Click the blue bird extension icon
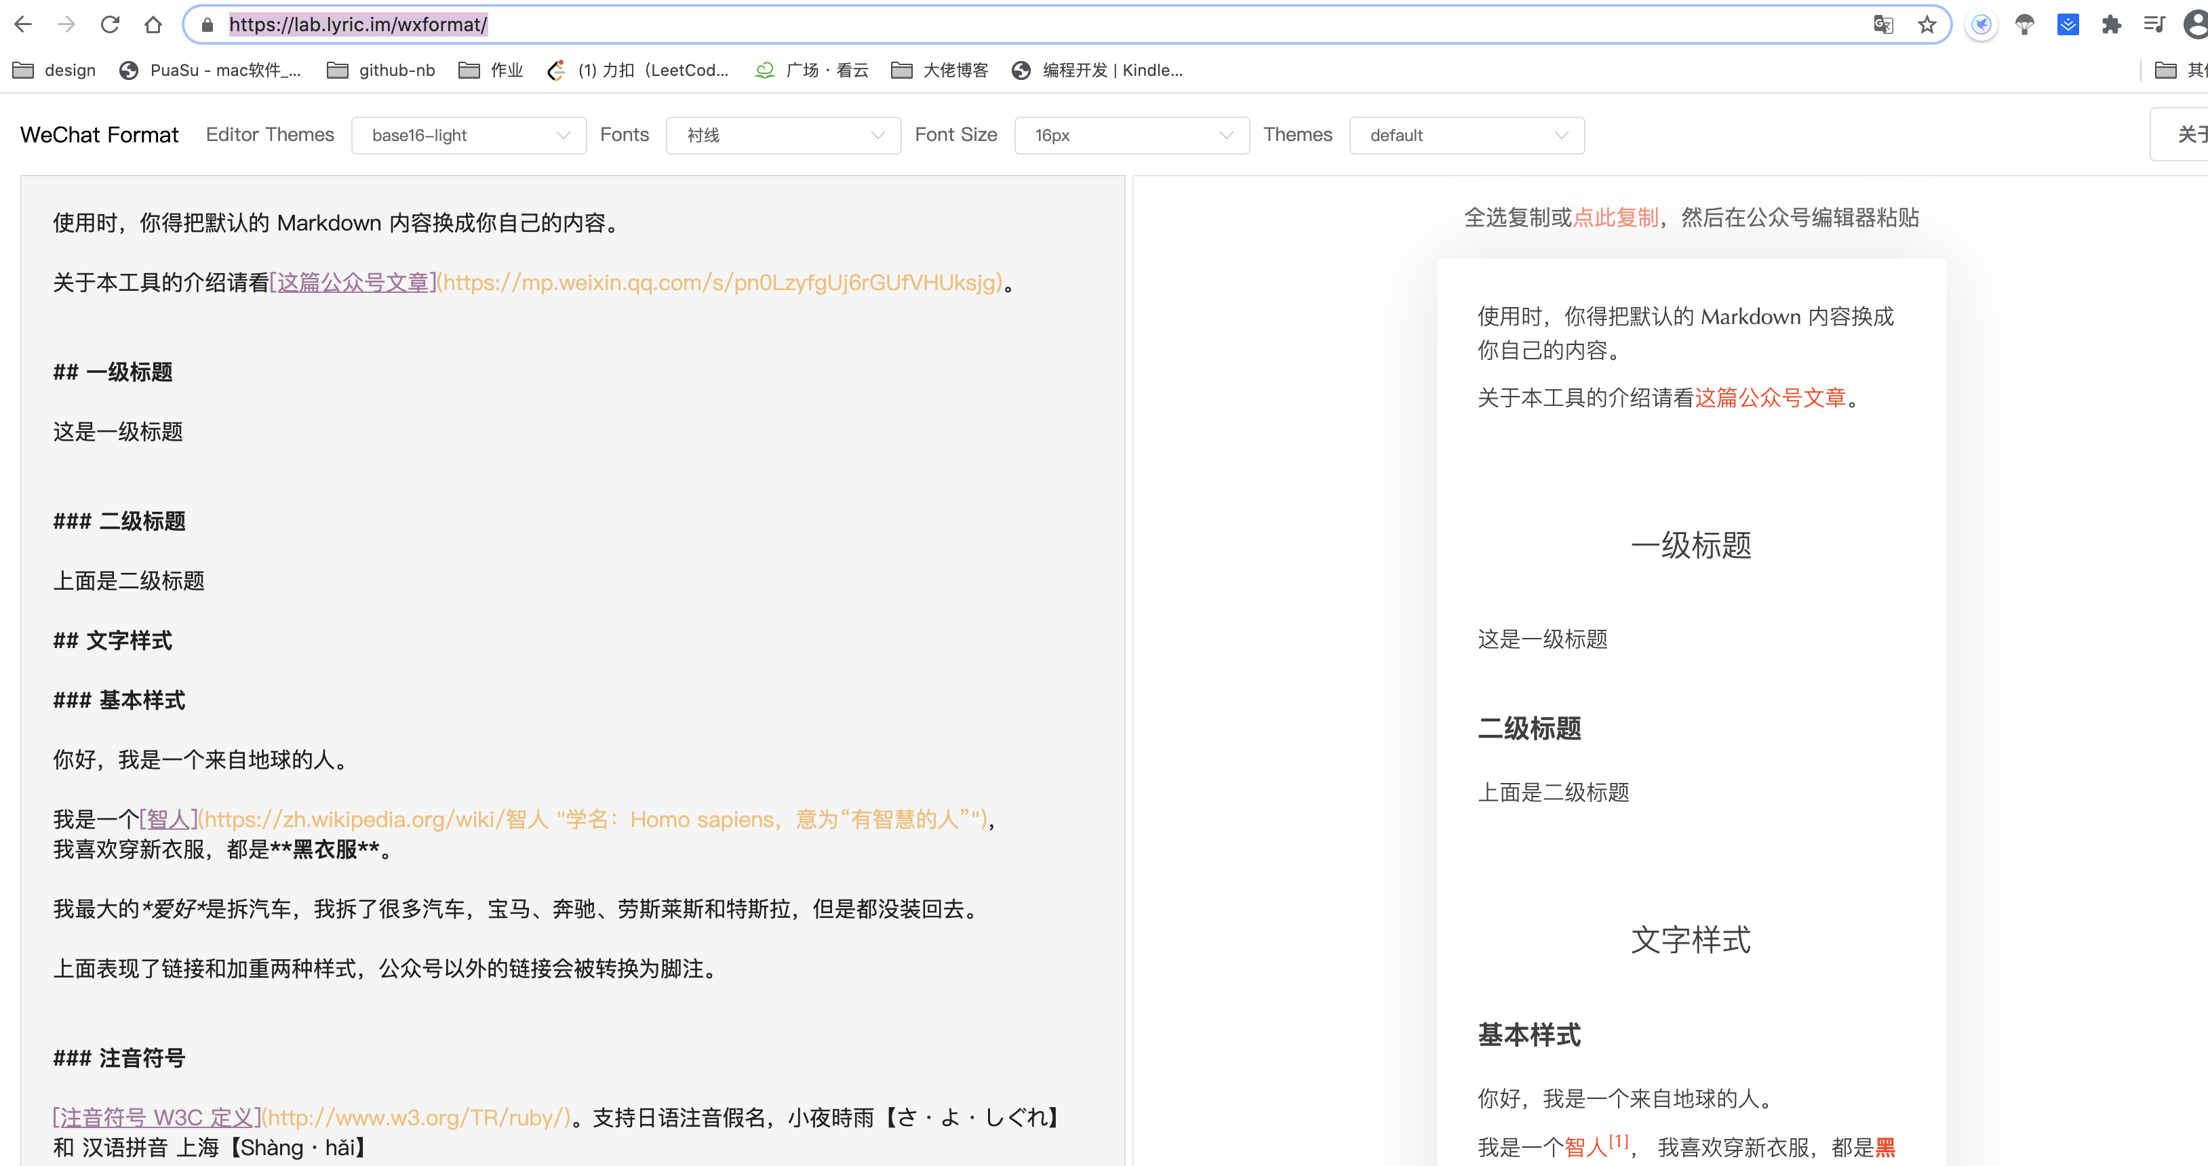This screenshot has width=2208, height=1166. coord(1981,24)
